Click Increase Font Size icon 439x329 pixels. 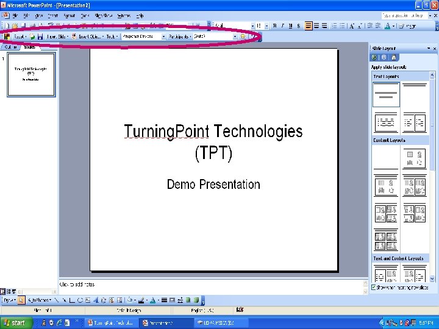[352, 26]
